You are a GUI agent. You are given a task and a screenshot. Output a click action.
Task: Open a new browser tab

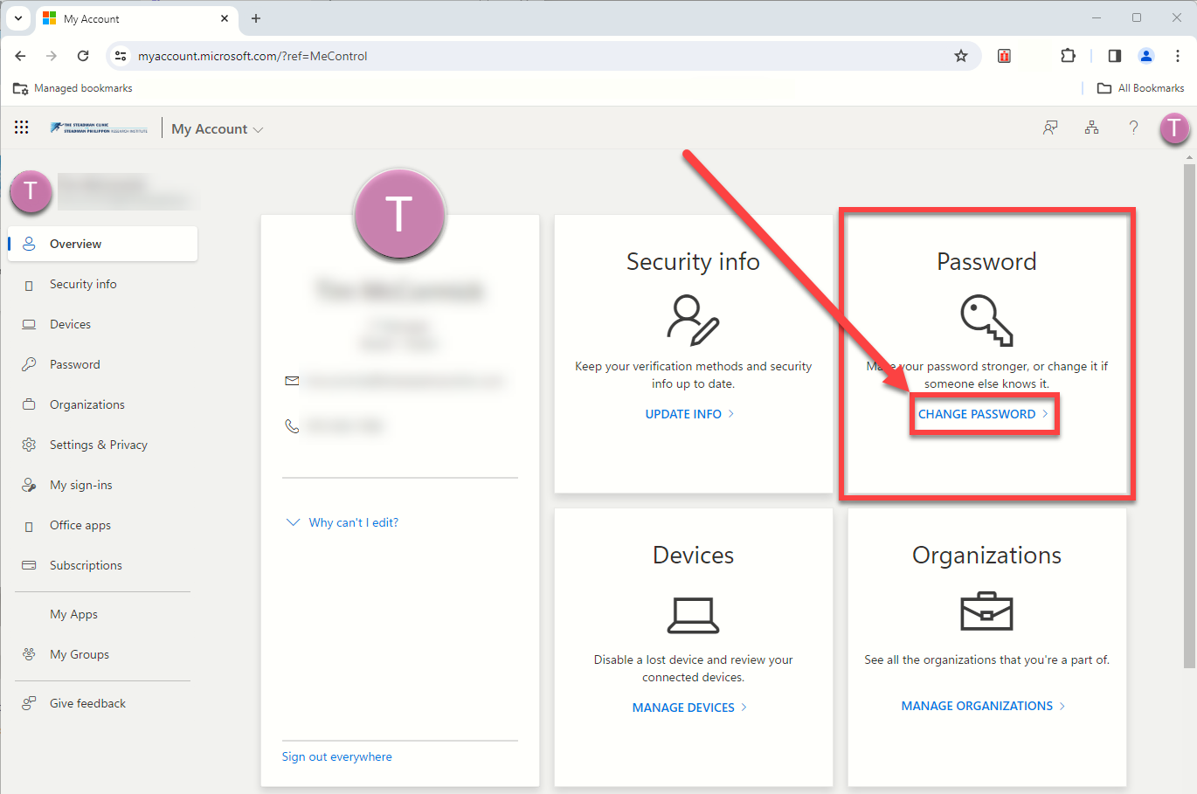256,18
